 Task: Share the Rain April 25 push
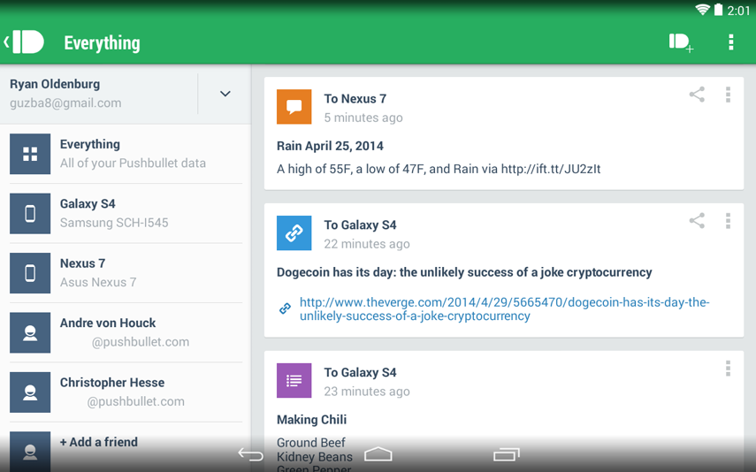pyautogui.click(x=697, y=94)
